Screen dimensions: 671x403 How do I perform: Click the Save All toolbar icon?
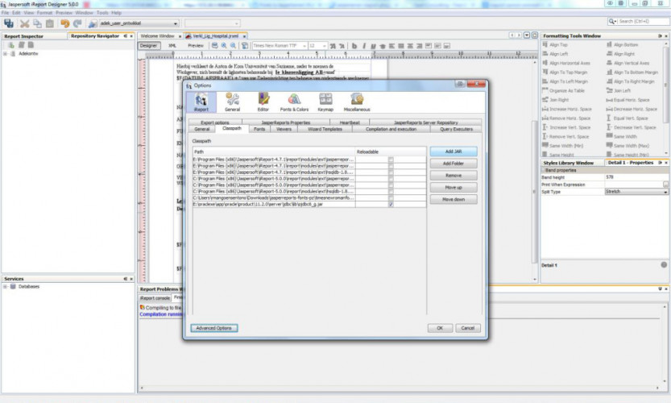(x=9, y=23)
